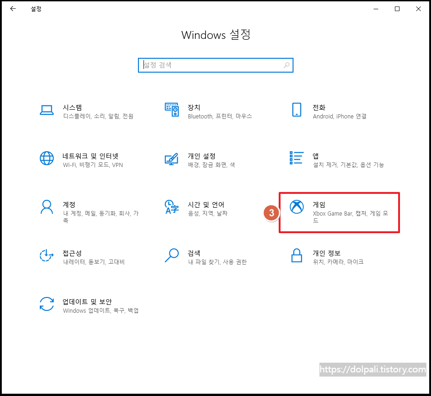Screen dimensions: 431x396
Task: Click the monitor icon for 개인 설정
Action: [172, 159]
